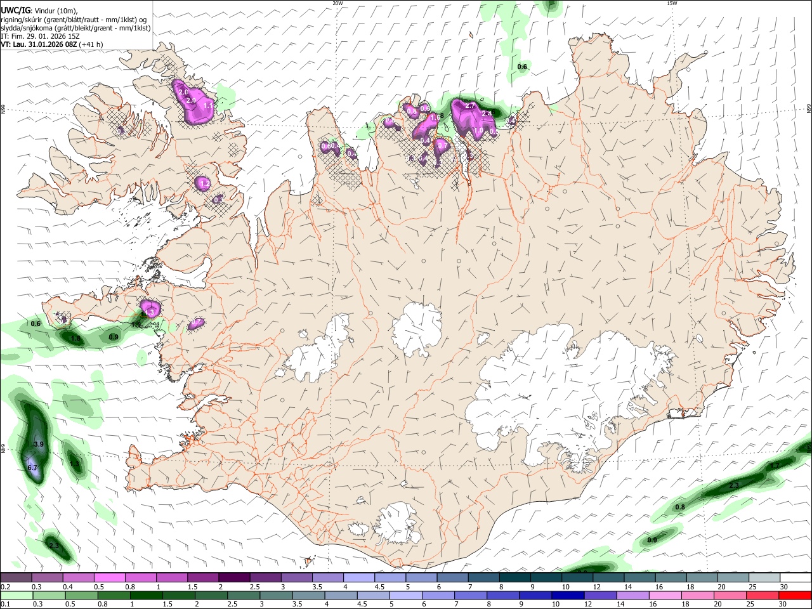The height and width of the screenshot is (609, 812).
Task: Click the "20W" longitude label
Action: 337,3
